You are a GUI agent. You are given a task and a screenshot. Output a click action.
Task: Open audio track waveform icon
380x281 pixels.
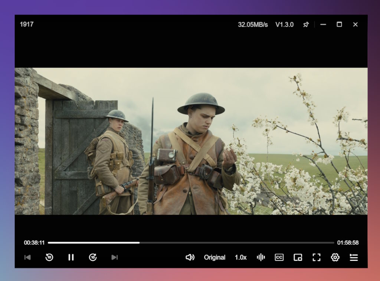pyautogui.click(x=261, y=257)
